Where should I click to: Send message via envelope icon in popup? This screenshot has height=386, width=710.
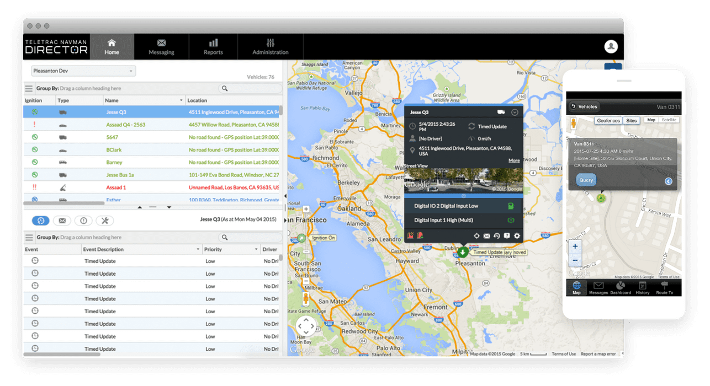coord(487,236)
